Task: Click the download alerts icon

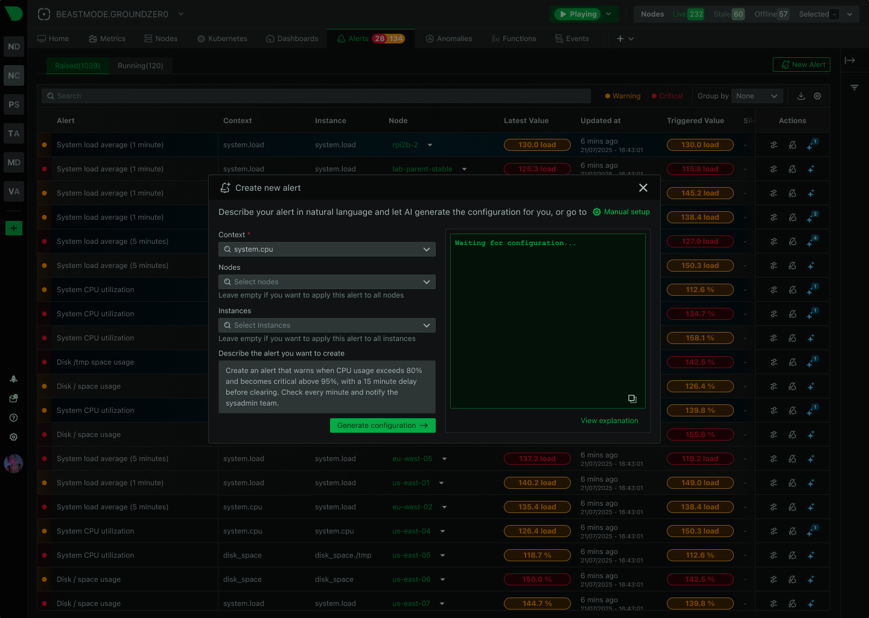Action: pos(801,96)
